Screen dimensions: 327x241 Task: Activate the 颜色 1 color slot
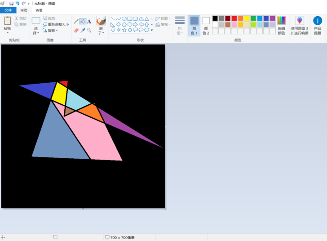click(194, 26)
